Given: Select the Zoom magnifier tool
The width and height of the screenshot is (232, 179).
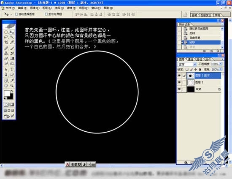Looking at the screenshot, I should [x=12, y=86].
